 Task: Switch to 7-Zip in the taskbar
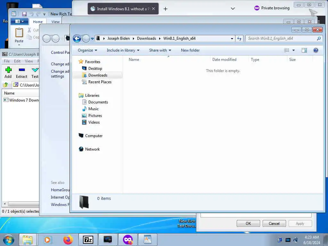tap(88, 240)
